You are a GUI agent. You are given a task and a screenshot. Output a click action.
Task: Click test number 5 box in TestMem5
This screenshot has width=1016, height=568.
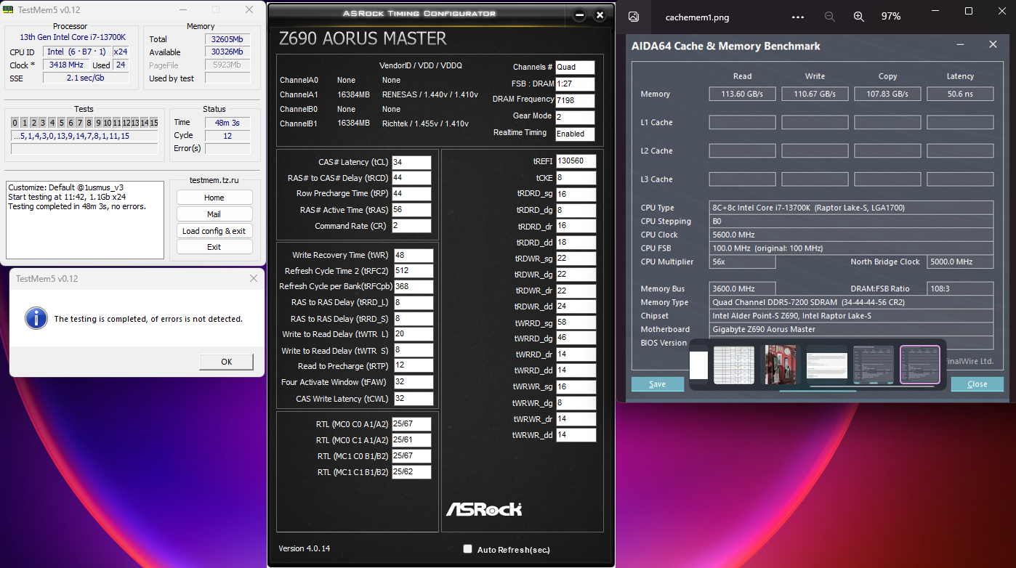coord(60,123)
